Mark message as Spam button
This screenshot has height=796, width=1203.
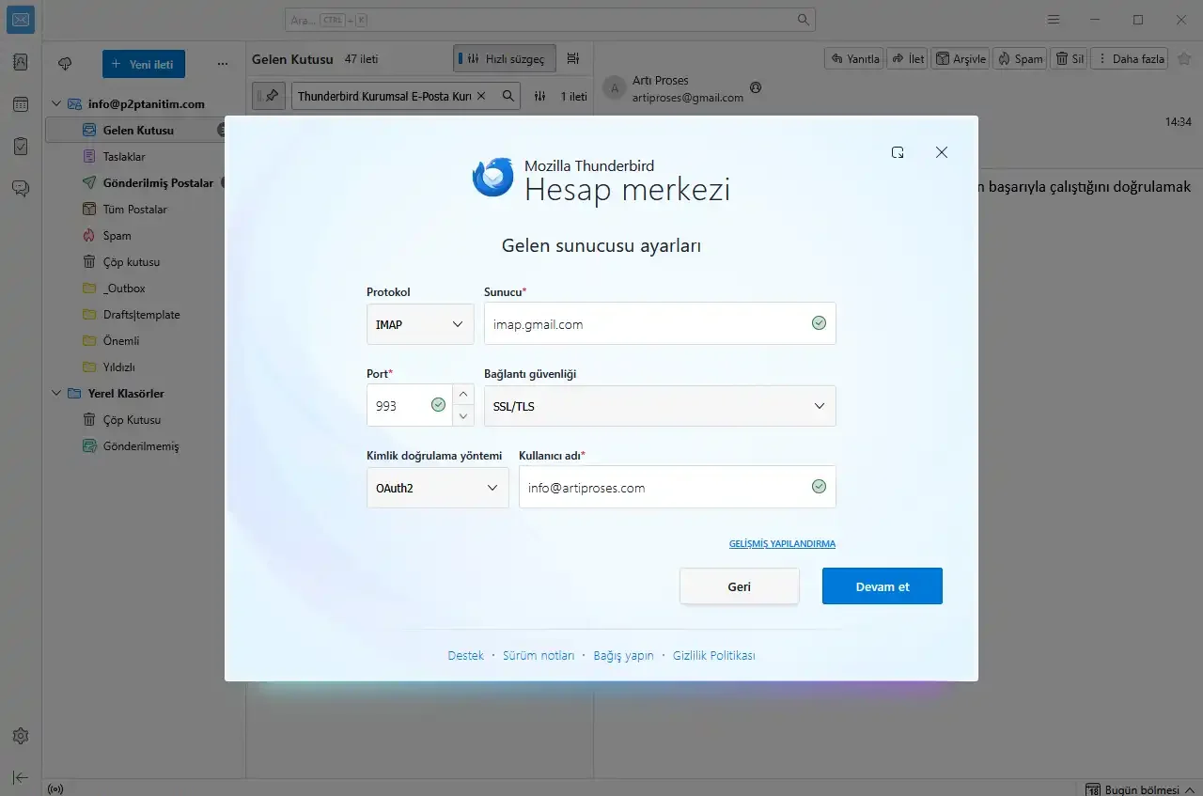click(x=1020, y=58)
